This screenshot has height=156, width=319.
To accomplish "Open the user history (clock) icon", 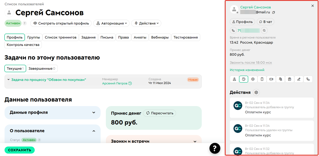I will [x=243, y=79].
